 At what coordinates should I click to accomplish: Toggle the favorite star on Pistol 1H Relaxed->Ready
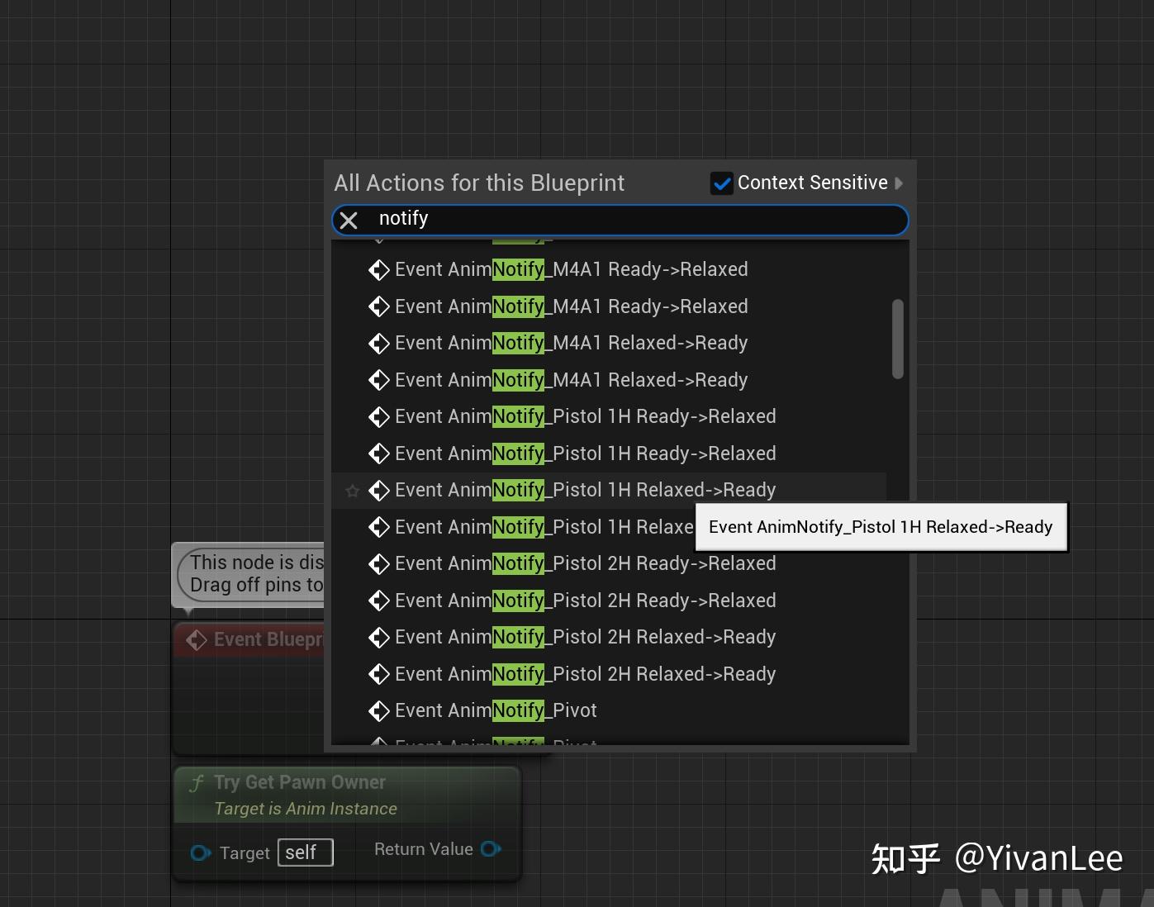coord(353,490)
